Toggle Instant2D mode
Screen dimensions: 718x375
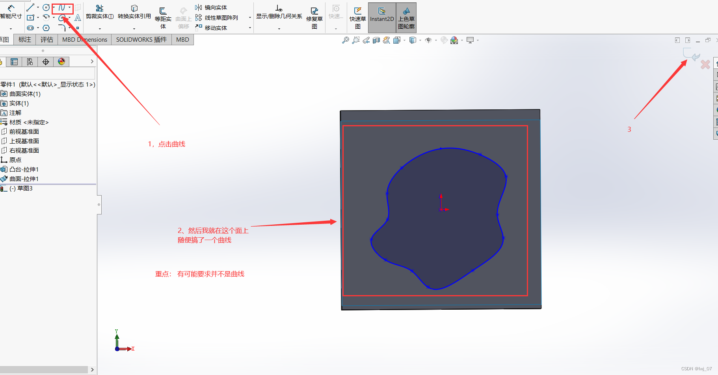point(382,18)
